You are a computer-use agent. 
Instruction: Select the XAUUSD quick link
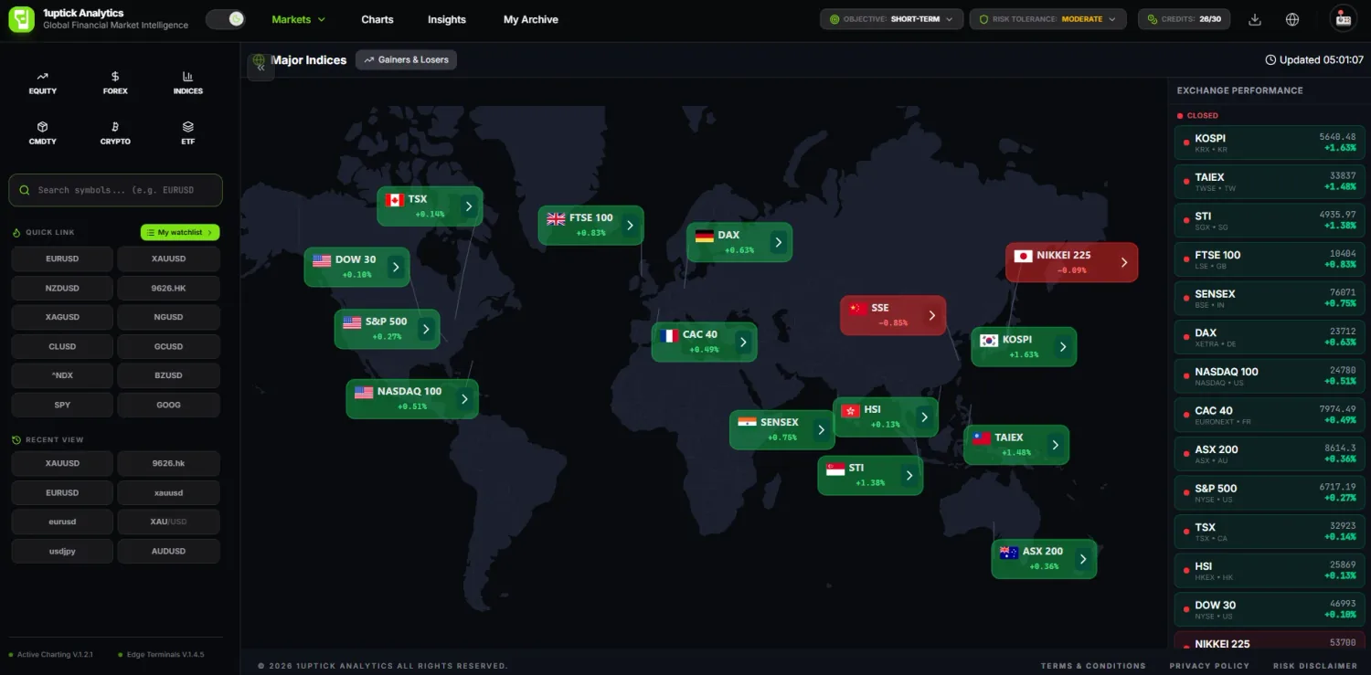point(169,258)
